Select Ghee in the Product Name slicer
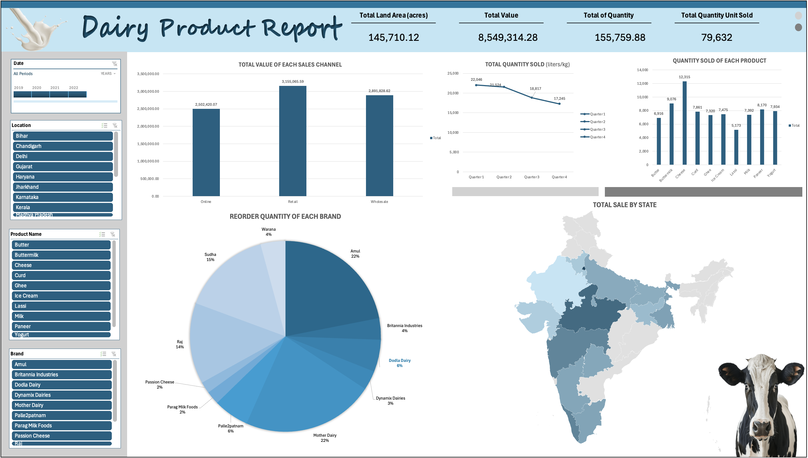This screenshot has width=808, height=458. [61, 286]
